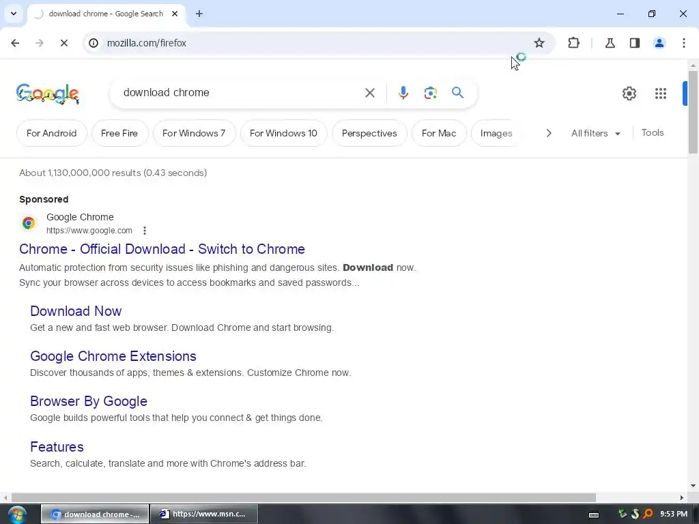Stop loading the page
This screenshot has width=699, height=524.
63,43
